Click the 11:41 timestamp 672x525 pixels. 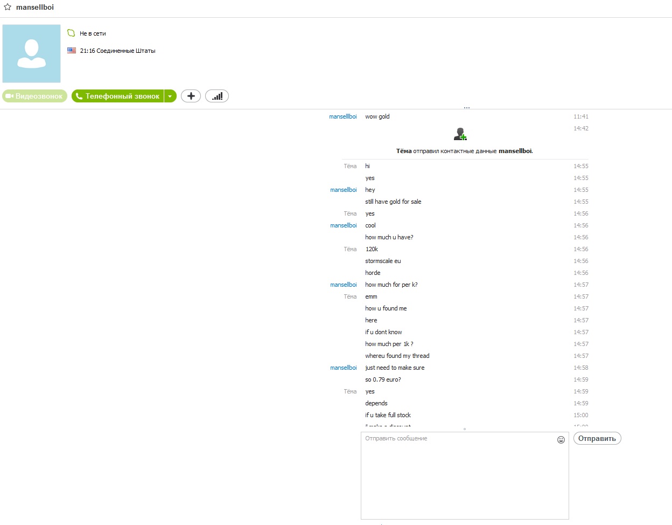(581, 116)
